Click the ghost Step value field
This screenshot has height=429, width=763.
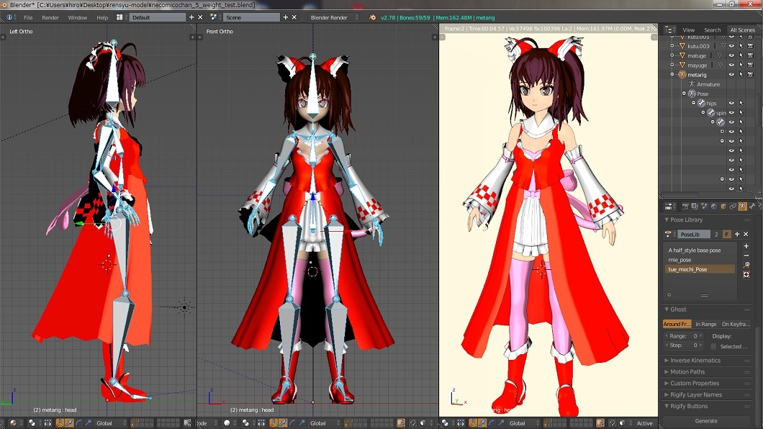point(684,346)
